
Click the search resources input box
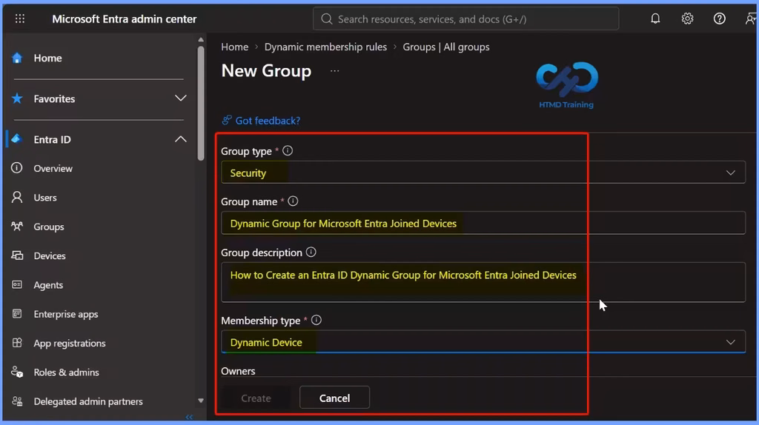pyautogui.click(x=465, y=19)
